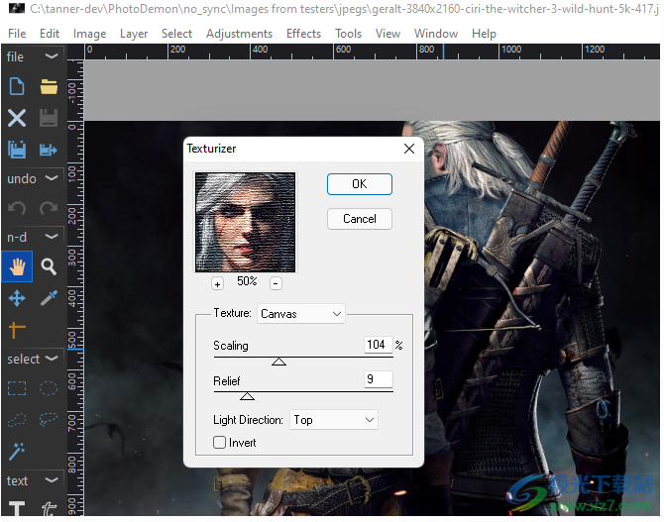This screenshot has width=664, height=522.
Task: Open the Adjustments menu
Action: pyautogui.click(x=239, y=34)
